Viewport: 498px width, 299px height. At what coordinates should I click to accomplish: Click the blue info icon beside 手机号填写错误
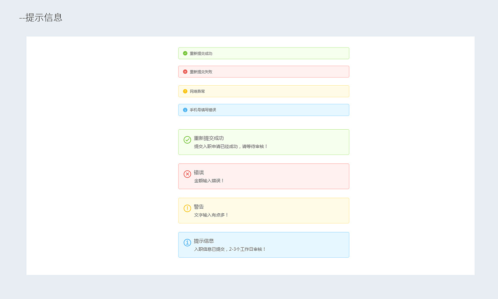coord(185,110)
